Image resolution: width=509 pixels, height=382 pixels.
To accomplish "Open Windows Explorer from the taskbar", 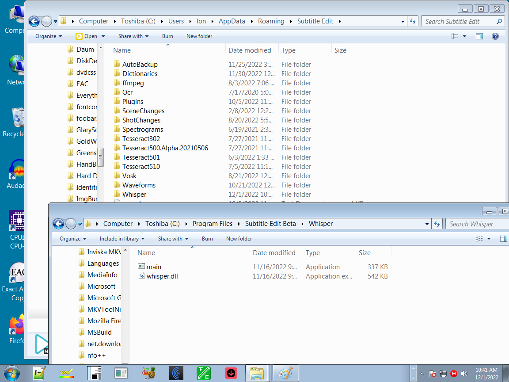I will (x=256, y=373).
